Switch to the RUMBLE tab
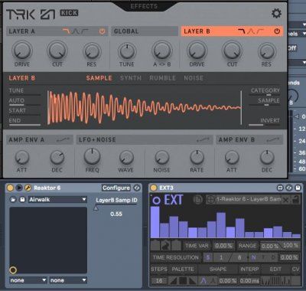Viewport: 306px width, 291px height. pyautogui.click(x=162, y=78)
